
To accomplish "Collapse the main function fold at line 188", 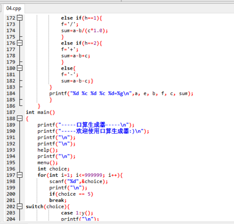I will (x=20, y=118).
